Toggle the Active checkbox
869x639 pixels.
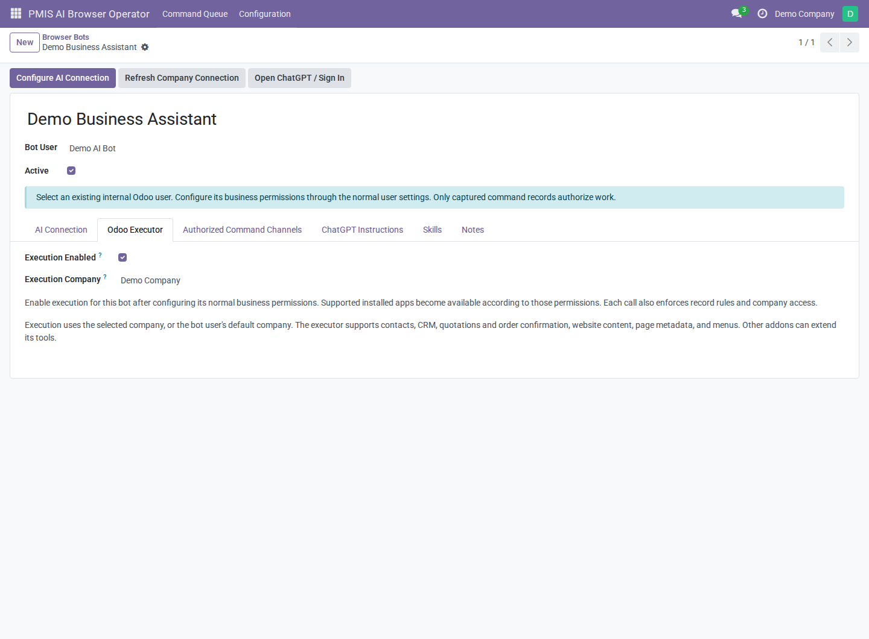[71, 171]
